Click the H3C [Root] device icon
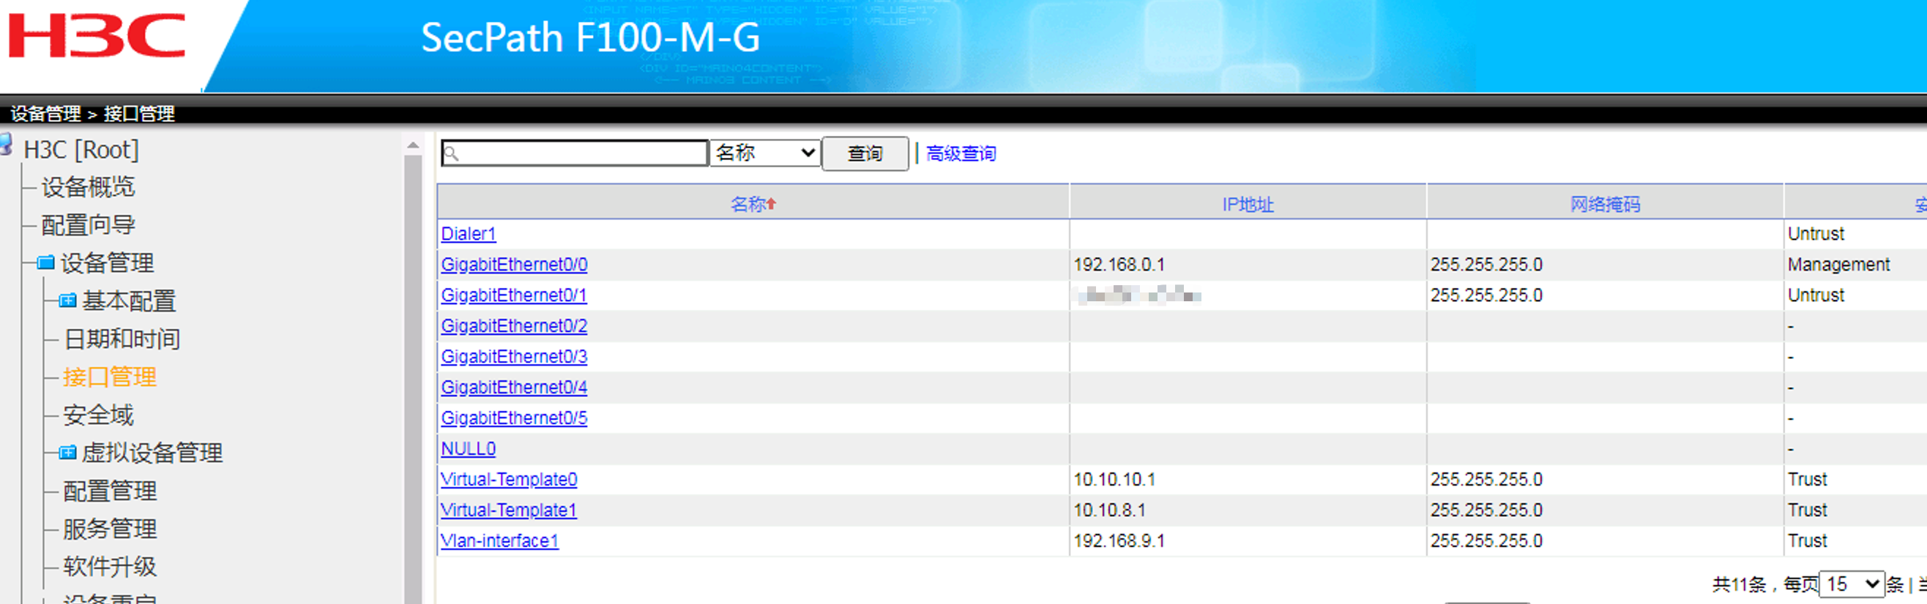Screen dimensions: 1927x604 6,144
